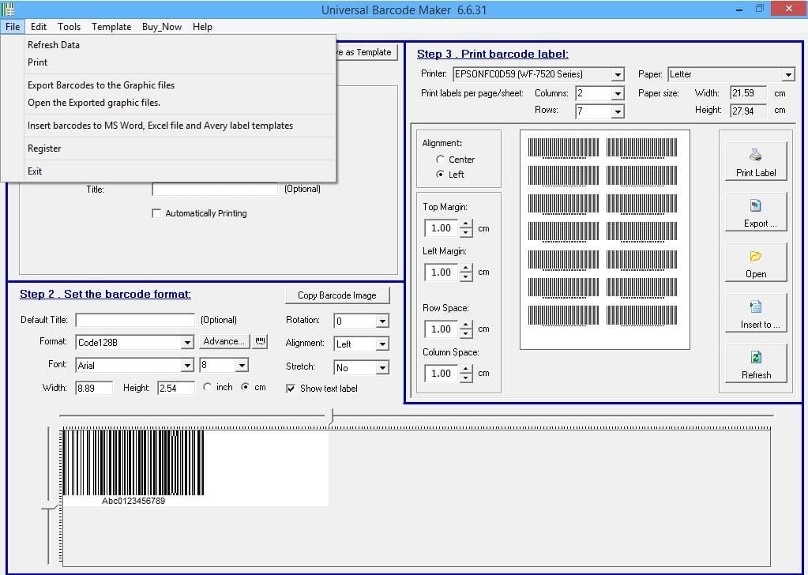808x575 pixels.
Task: Select Center alignment radio button
Action: click(440, 160)
